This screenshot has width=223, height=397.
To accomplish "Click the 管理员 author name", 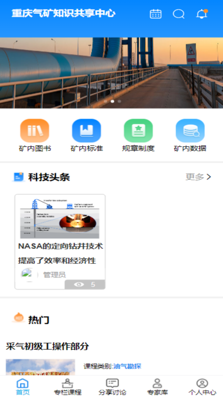I will 54,275.
